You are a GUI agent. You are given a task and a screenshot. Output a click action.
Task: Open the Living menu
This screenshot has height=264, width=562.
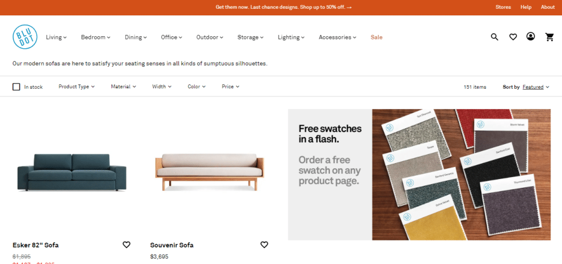click(57, 37)
